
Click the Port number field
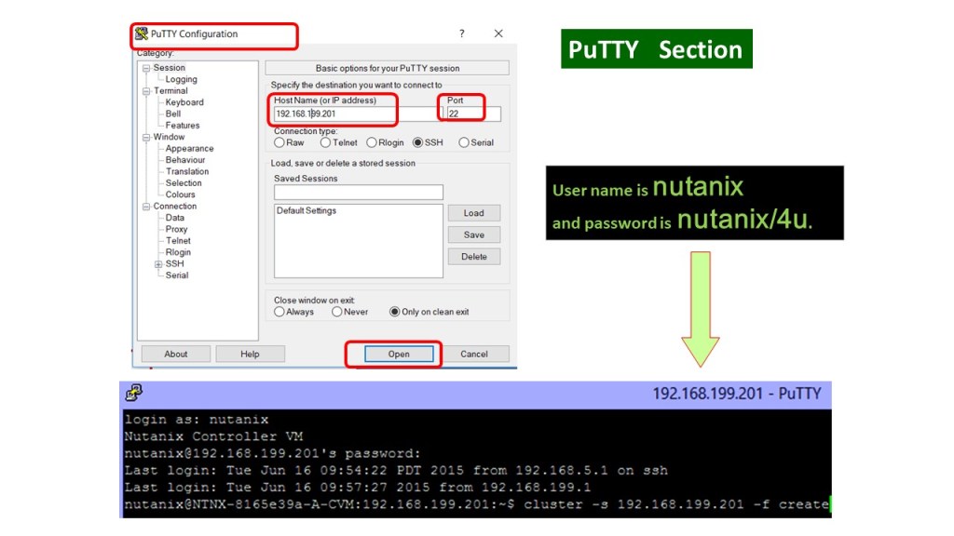coord(472,114)
